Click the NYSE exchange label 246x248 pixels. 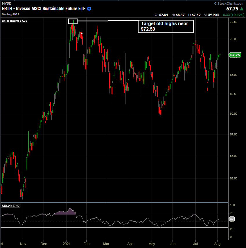(6, 3)
